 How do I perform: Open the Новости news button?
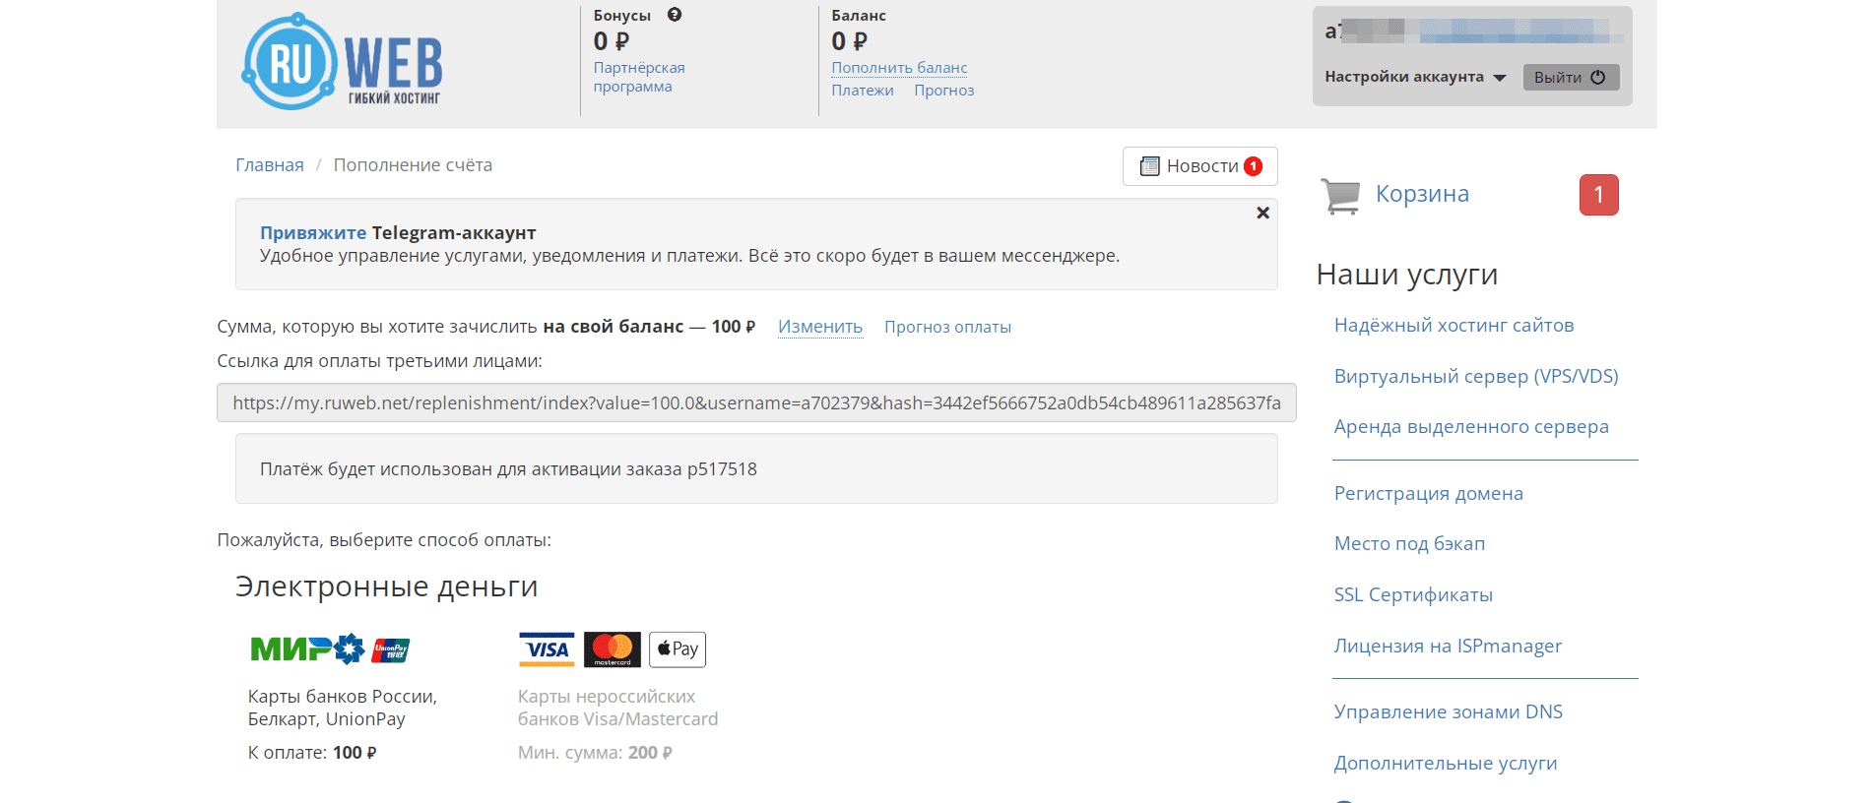tap(1199, 166)
